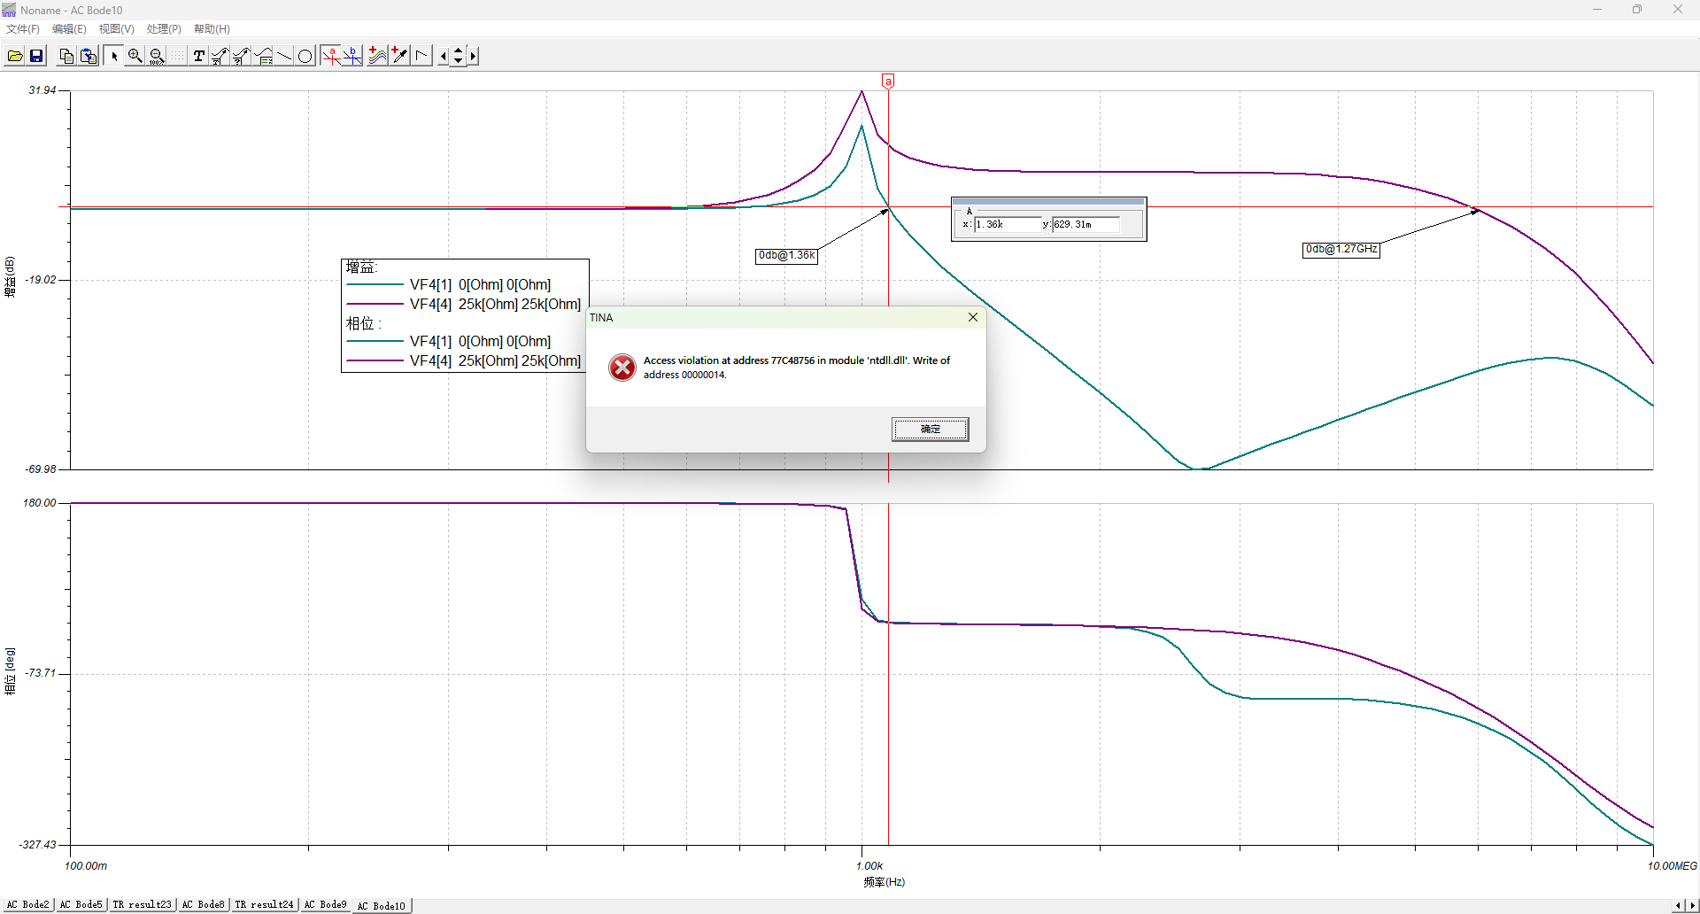
Task: Click the 100.00m frequency axis value
Action: tap(86, 866)
